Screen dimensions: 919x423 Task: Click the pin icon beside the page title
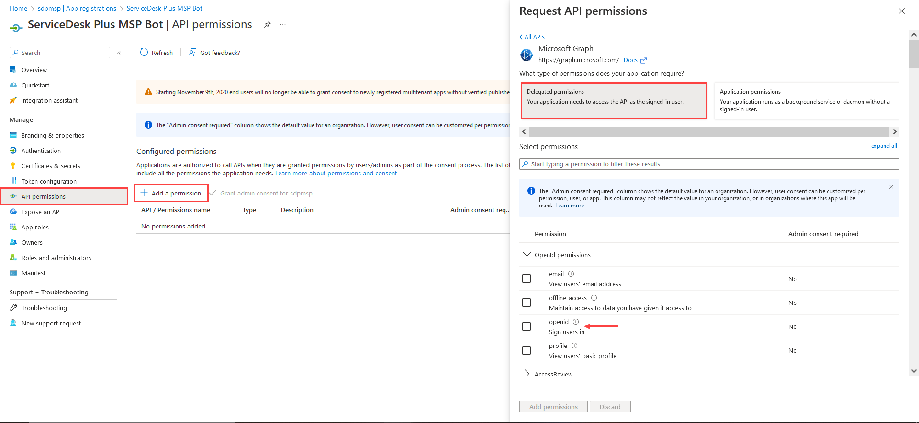268,24
